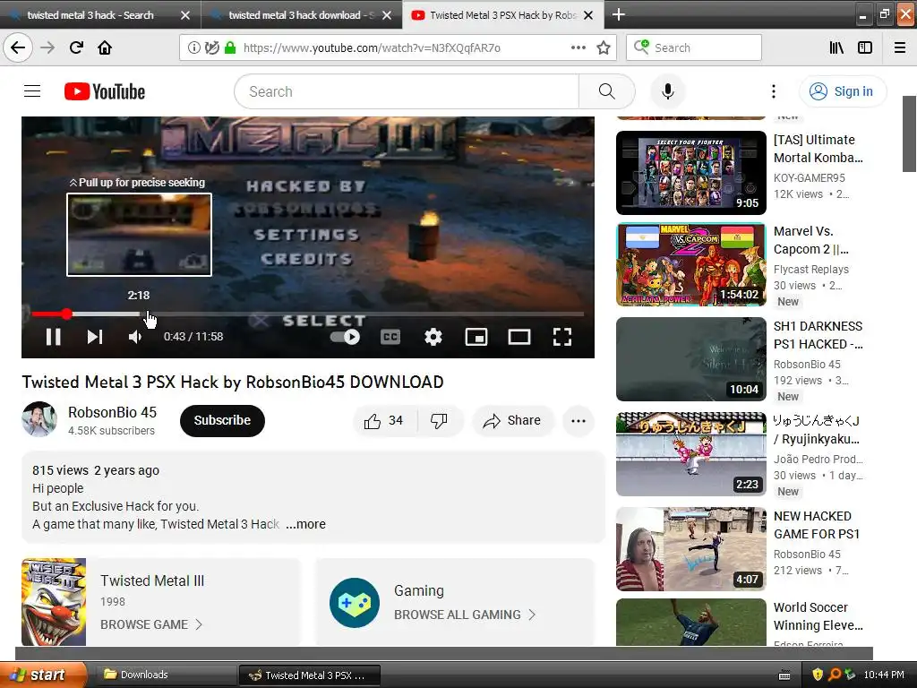Toggle the browser sidebar

[865, 47]
